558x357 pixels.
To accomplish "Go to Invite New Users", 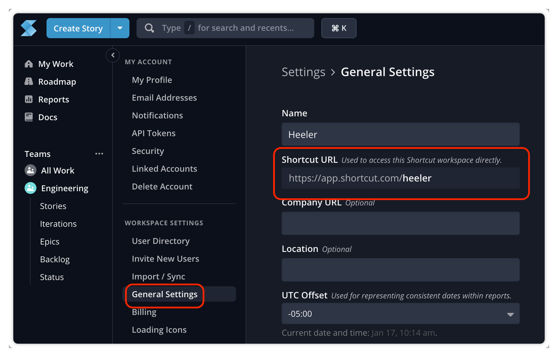I will pos(165,259).
